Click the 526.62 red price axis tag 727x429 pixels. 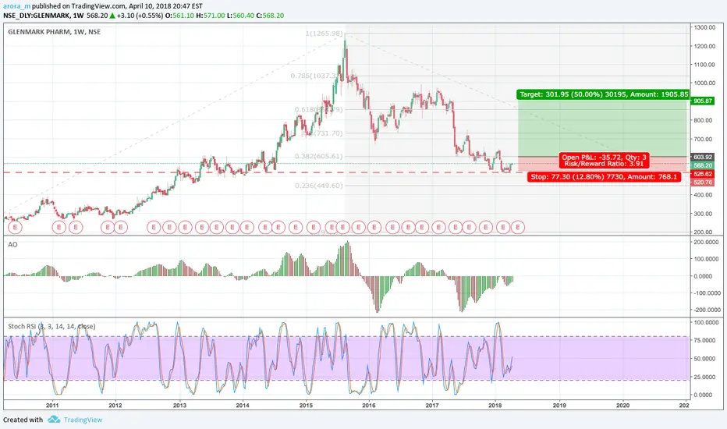tap(703, 174)
